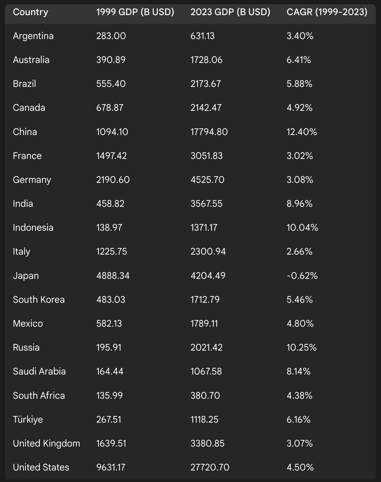
Task: Select the South Korea row label
Action: point(39,300)
